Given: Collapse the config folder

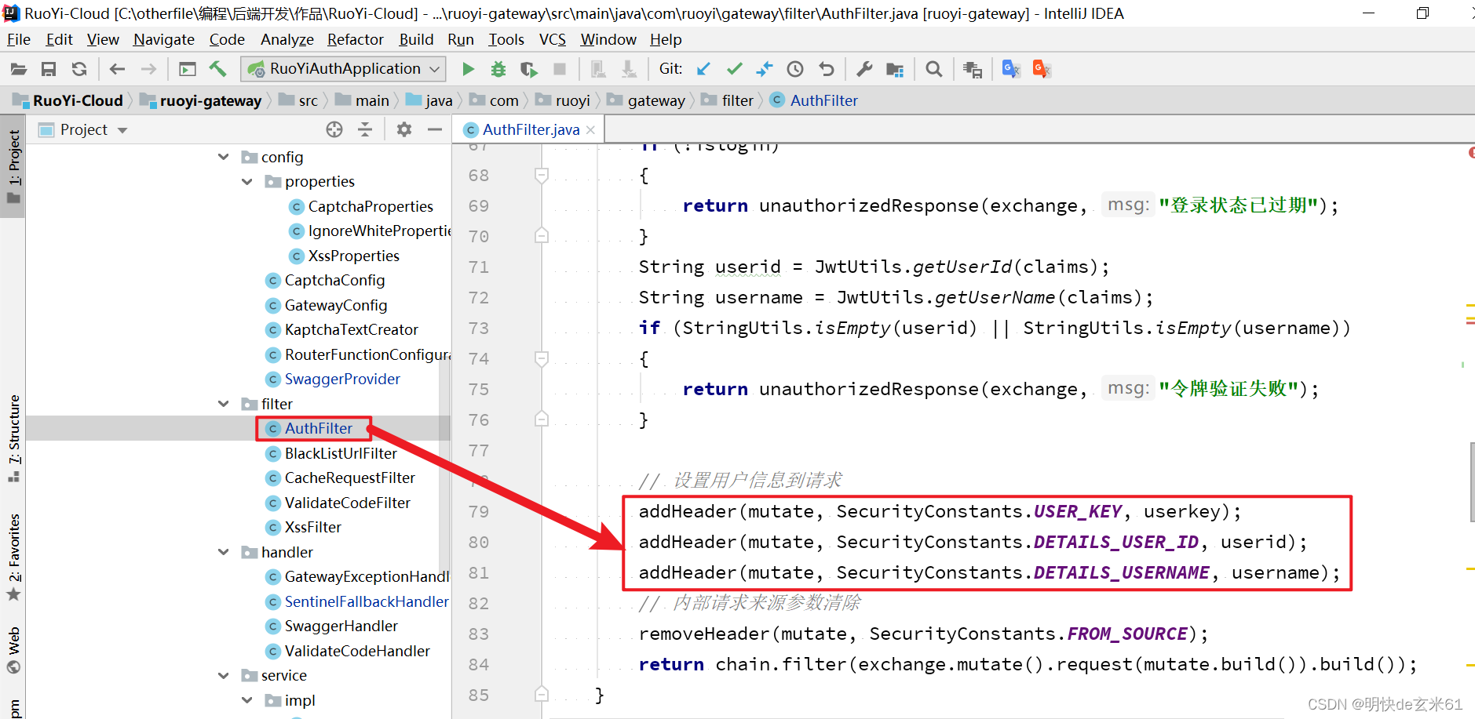Looking at the screenshot, I should click(x=224, y=157).
